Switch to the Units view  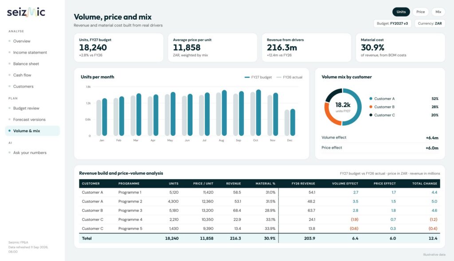point(401,12)
